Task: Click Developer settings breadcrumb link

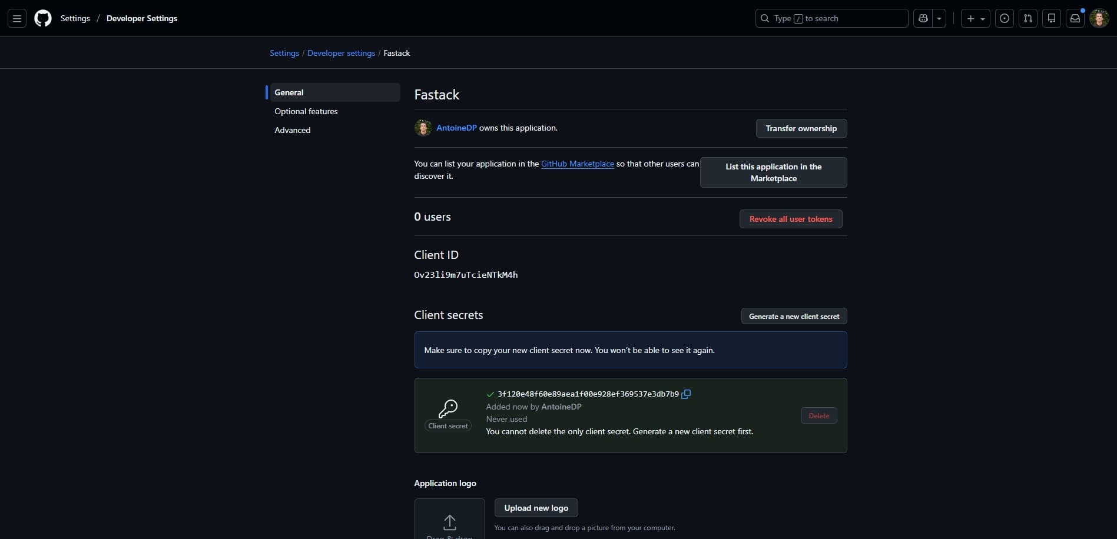Action: (x=341, y=53)
